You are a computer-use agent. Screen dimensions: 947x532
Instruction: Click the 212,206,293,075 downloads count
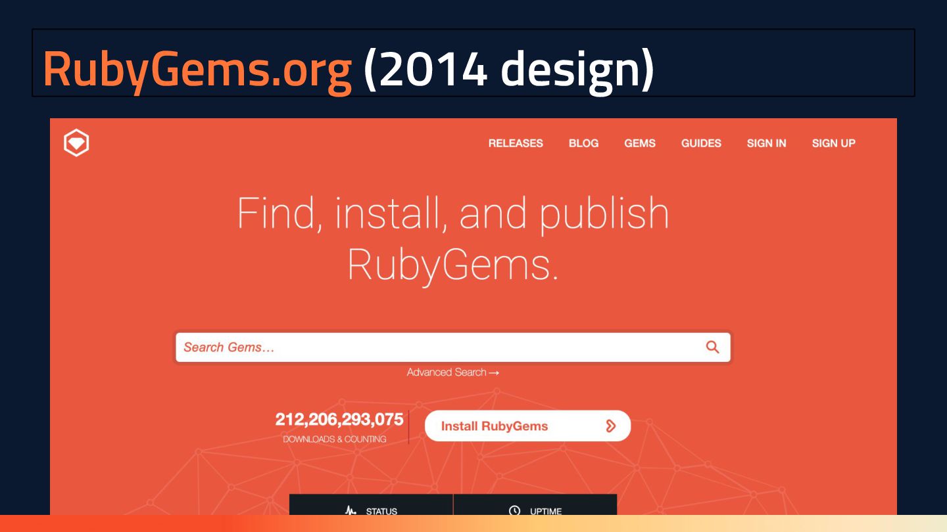click(x=339, y=419)
